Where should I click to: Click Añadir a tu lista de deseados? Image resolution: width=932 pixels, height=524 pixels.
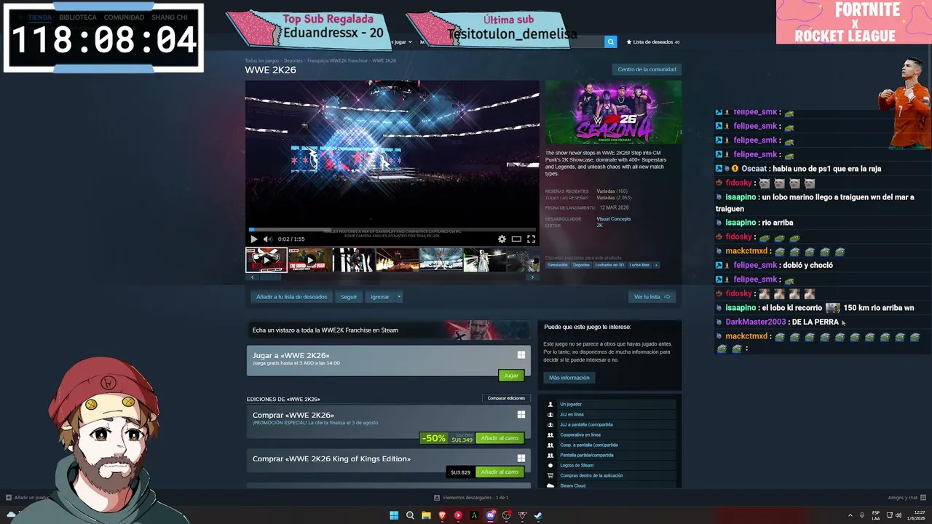click(292, 297)
